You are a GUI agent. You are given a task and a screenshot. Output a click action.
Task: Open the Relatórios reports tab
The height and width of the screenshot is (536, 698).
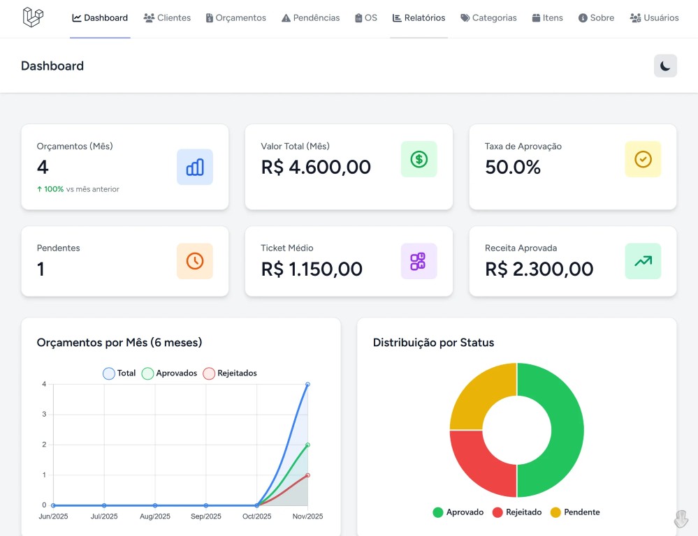(419, 18)
